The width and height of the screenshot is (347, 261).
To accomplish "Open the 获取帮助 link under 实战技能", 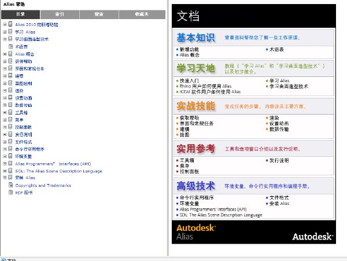I will coord(189,118).
